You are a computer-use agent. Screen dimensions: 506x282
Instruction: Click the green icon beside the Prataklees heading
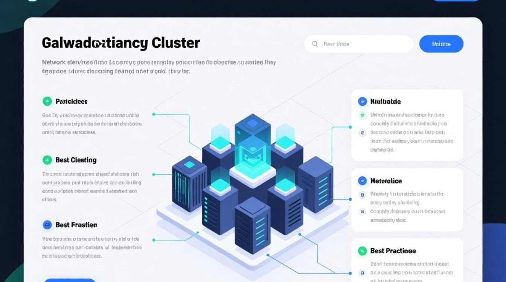click(x=47, y=101)
